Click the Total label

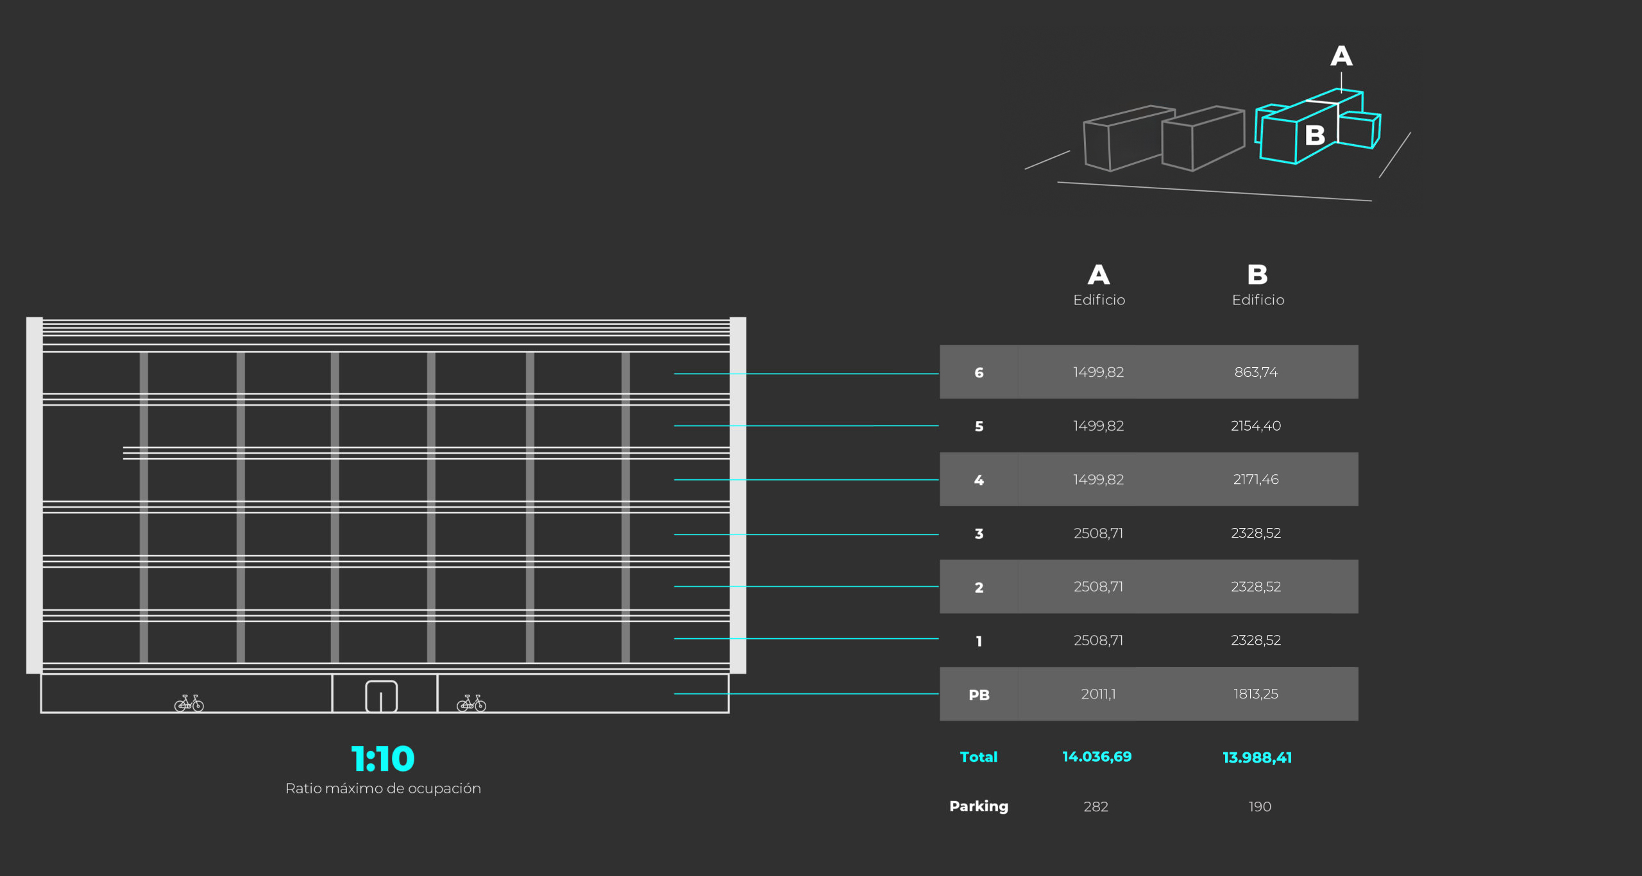click(x=979, y=757)
